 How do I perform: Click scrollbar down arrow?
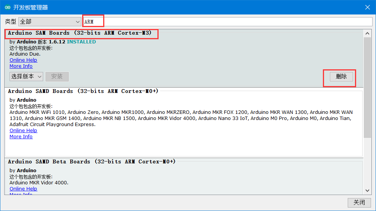367,190
